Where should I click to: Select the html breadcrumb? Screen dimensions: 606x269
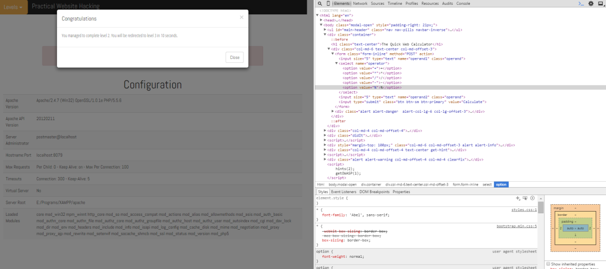coord(321,185)
